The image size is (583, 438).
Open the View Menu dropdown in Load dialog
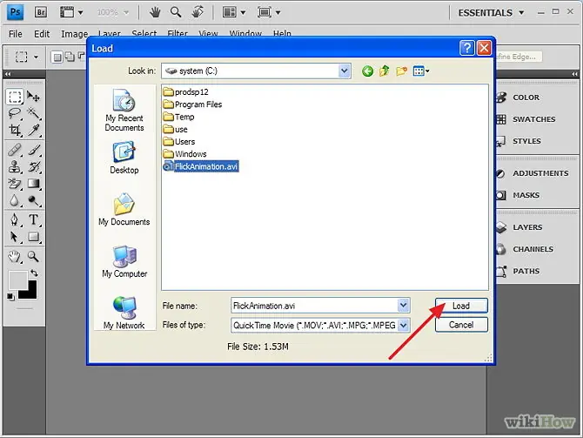coord(421,71)
